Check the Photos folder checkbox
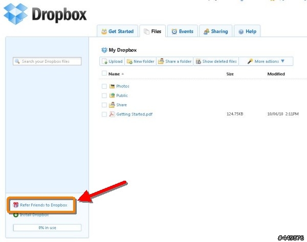307x242 pixels. click(104, 86)
